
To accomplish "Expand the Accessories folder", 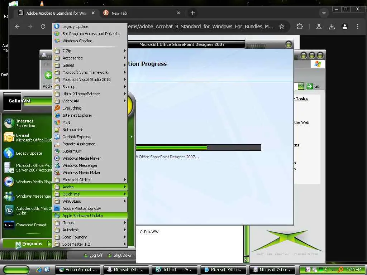I will coord(90,58).
